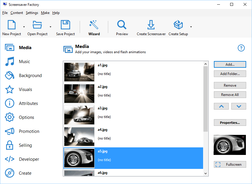Click the help question mark icon
Viewport: 252px width, 184px height.
click(241, 48)
